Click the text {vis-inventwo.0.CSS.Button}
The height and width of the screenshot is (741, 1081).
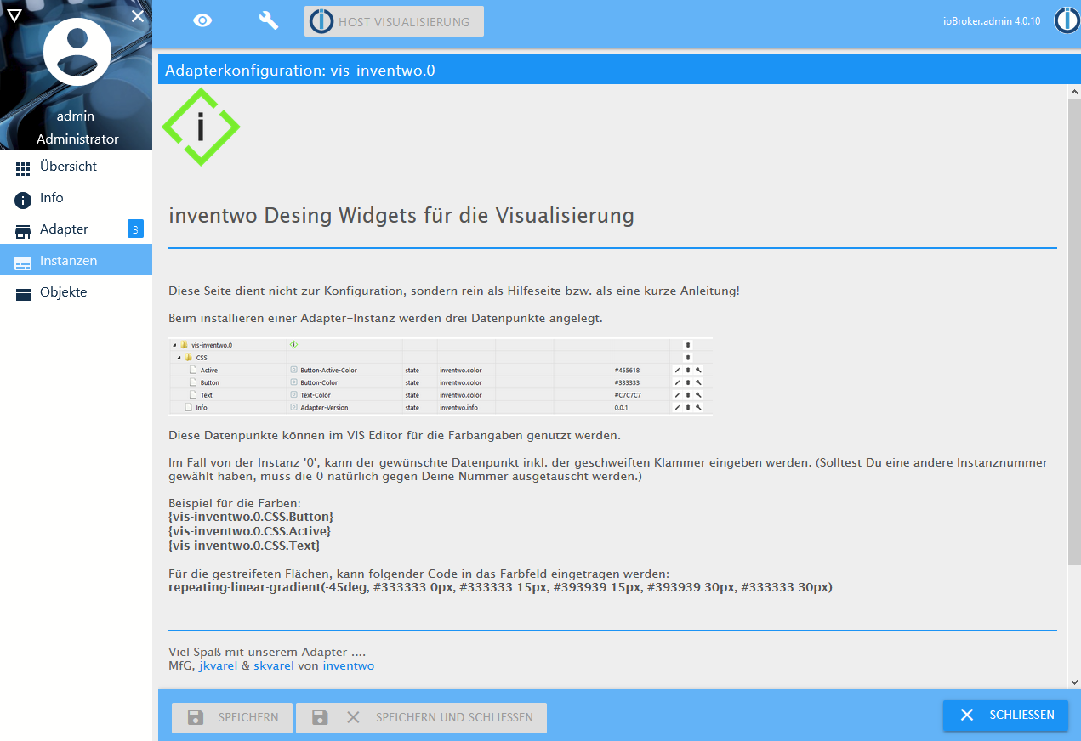point(251,517)
